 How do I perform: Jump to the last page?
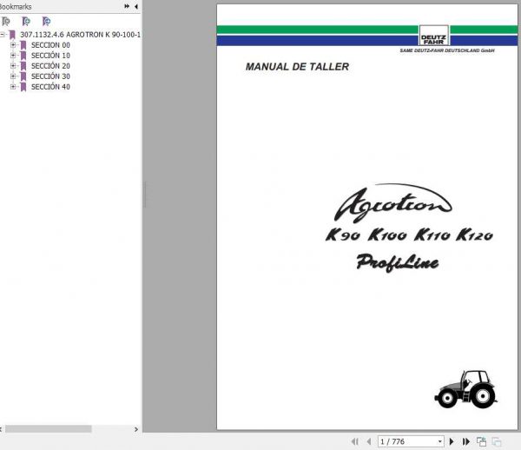465,441
